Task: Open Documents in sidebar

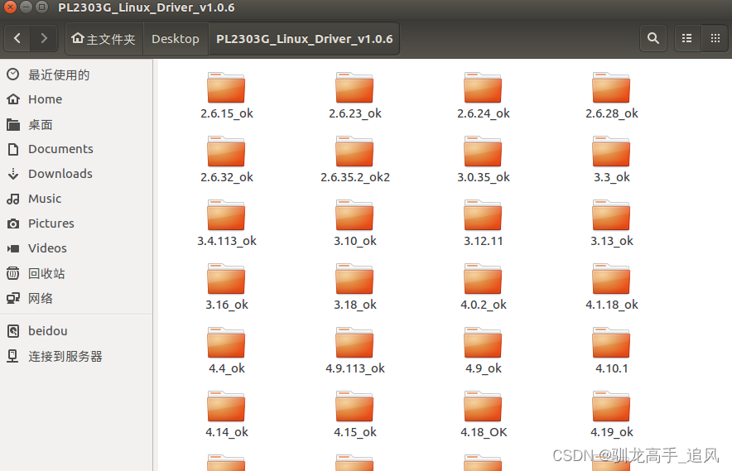Action: [76, 149]
